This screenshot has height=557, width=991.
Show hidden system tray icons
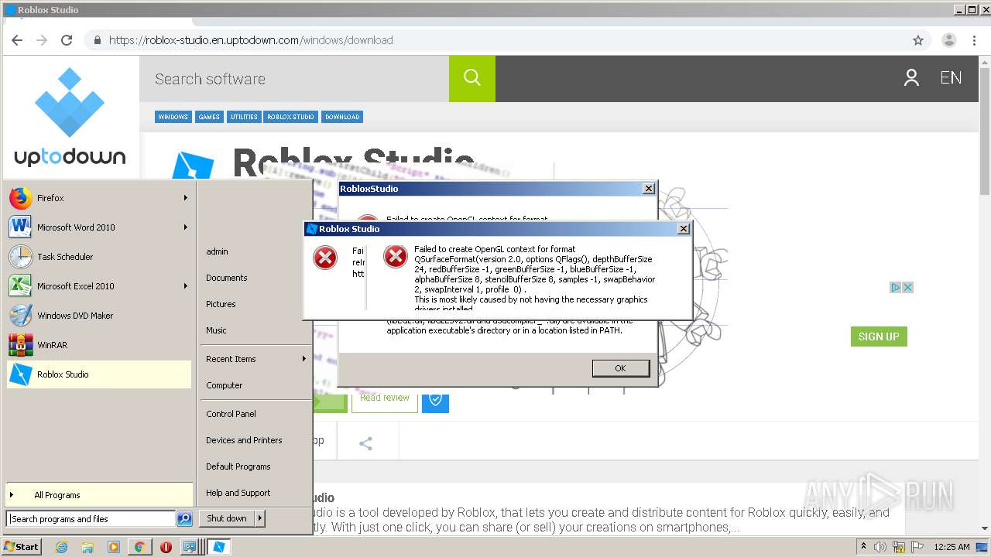(863, 546)
